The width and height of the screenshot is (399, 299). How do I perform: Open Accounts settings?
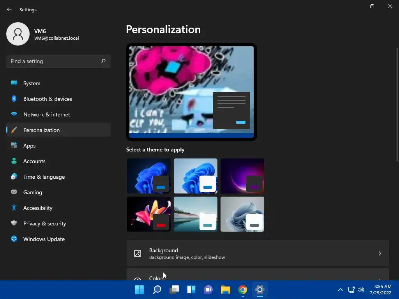(58, 161)
